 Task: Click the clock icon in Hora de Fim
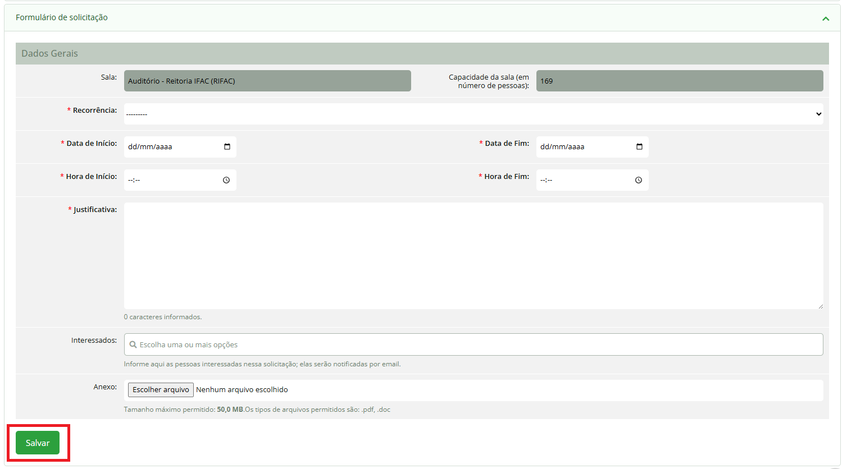click(639, 180)
